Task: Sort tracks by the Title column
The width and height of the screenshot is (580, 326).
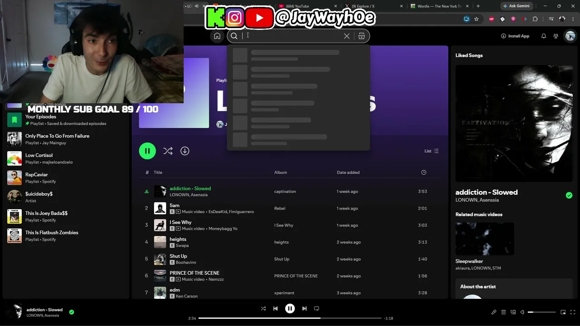Action: (158, 173)
